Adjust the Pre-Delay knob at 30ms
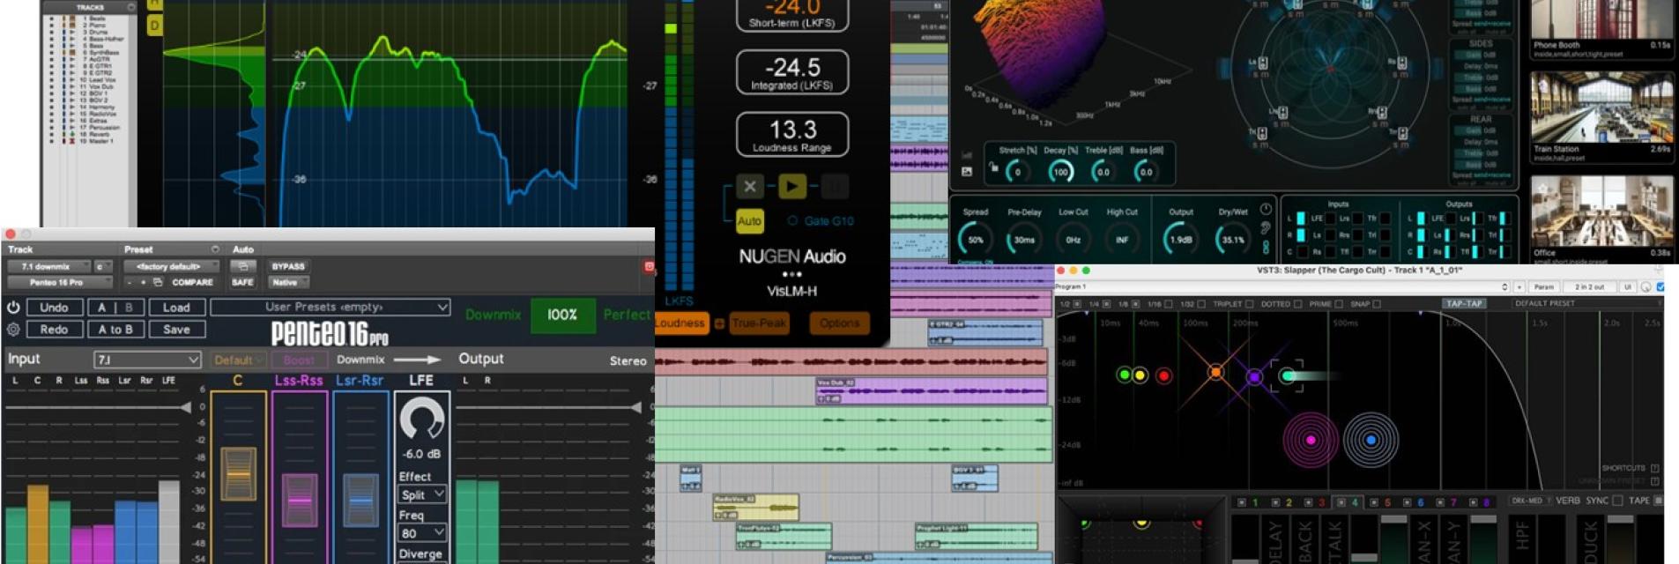The height and width of the screenshot is (564, 1679). pyautogui.click(x=1024, y=239)
